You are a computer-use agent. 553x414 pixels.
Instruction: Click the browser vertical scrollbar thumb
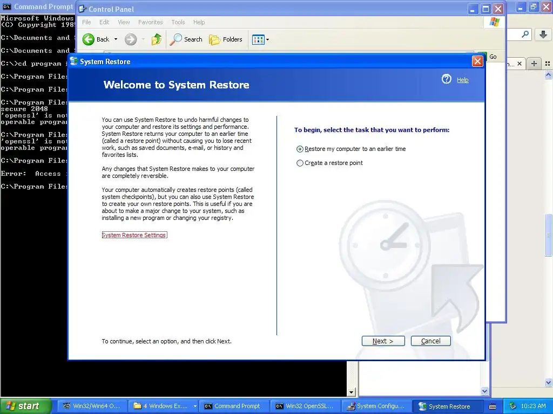[548, 235]
